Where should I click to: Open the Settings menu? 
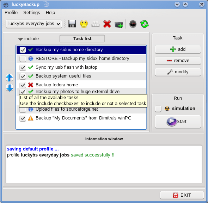tap(32, 13)
